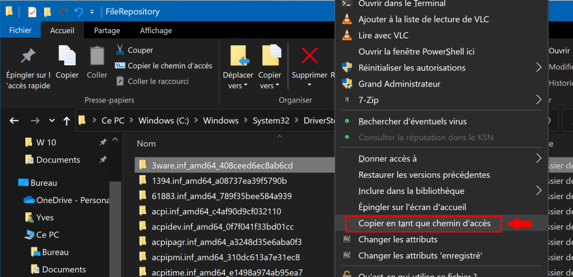The height and width of the screenshot is (277, 573).
Task: Click Coller le raccourci in ribbon
Action: point(152,81)
